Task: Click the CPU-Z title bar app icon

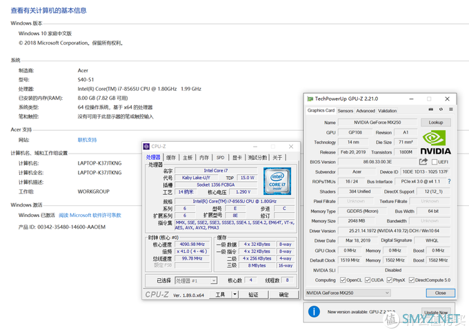Action: pos(146,147)
